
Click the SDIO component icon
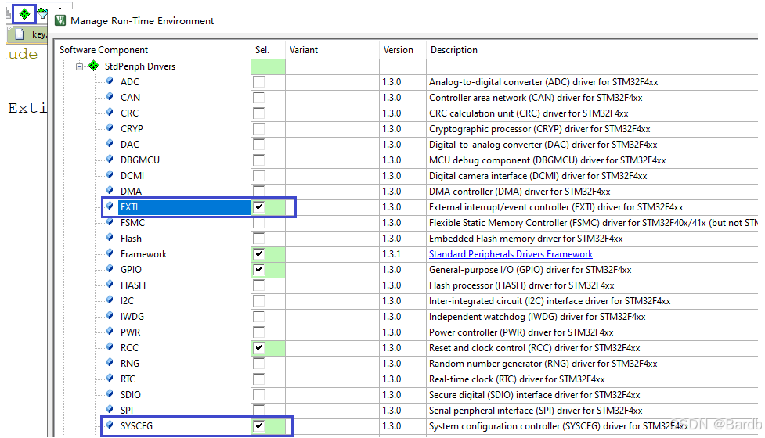(x=110, y=393)
